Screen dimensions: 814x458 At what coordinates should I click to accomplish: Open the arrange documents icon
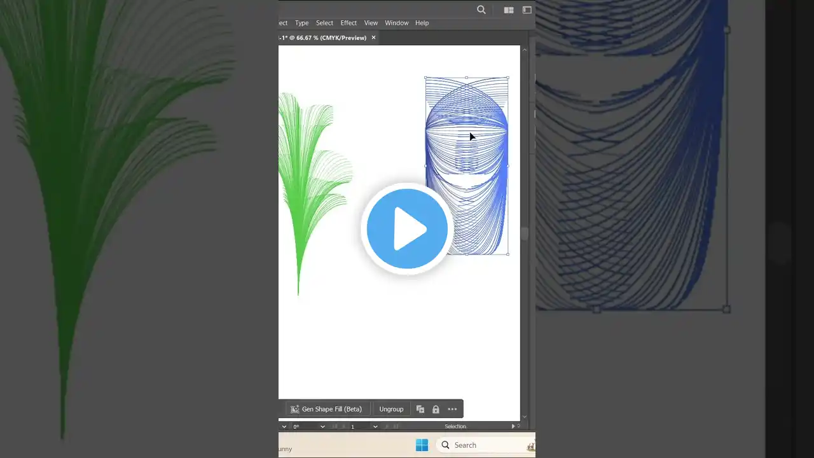[509, 10]
